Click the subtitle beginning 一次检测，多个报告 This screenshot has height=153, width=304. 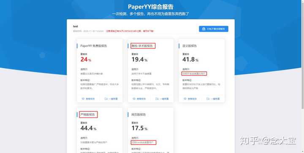[151, 14]
